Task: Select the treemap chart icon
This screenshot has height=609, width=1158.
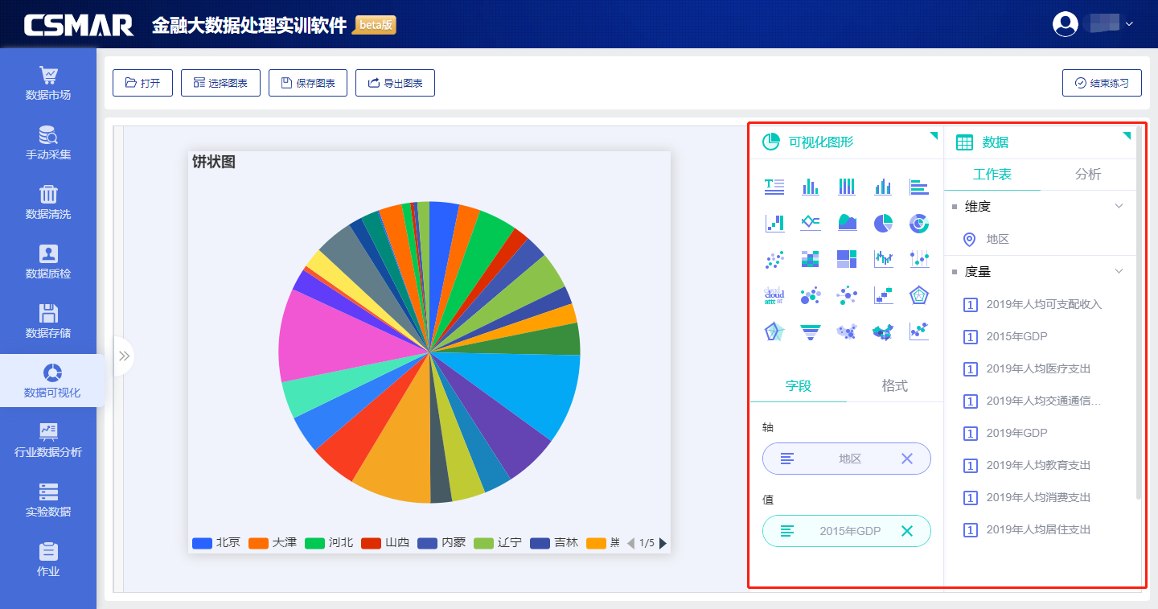Action: (x=846, y=259)
